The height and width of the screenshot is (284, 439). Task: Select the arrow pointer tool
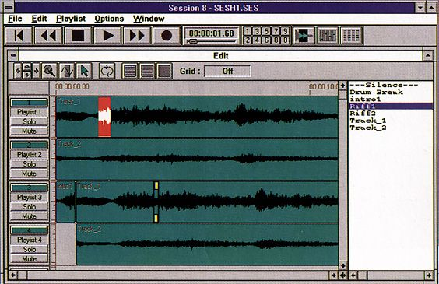tap(84, 71)
